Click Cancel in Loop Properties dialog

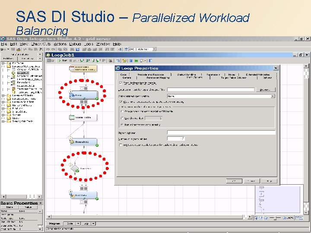tap(251, 181)
